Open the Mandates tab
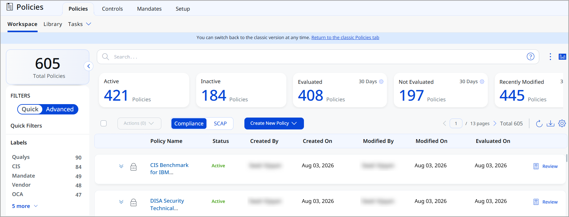Screen dimensions: 569x217 point(149,9)
